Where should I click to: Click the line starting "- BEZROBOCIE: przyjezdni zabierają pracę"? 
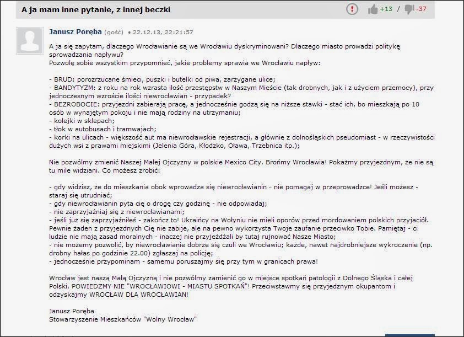point(234,104)
